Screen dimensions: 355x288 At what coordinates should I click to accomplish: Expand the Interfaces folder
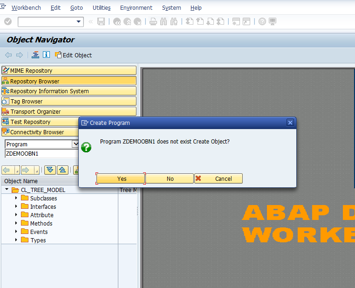pos(16,206)
